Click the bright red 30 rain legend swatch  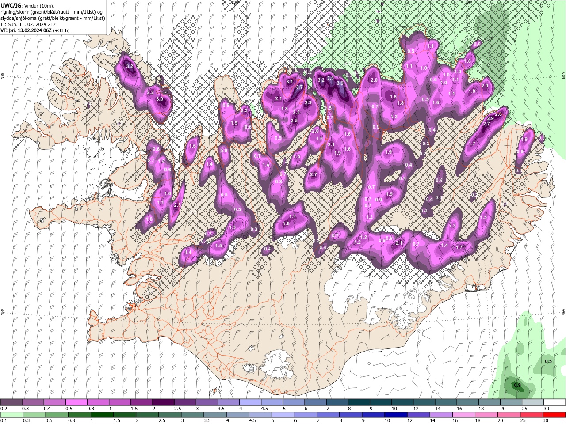pyautogui.click(x=554, y=415)
